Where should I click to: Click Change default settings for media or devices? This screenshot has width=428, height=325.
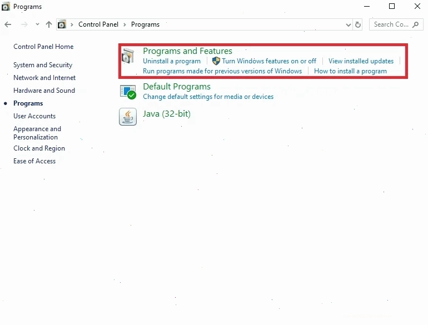click(x=208, y=97)
